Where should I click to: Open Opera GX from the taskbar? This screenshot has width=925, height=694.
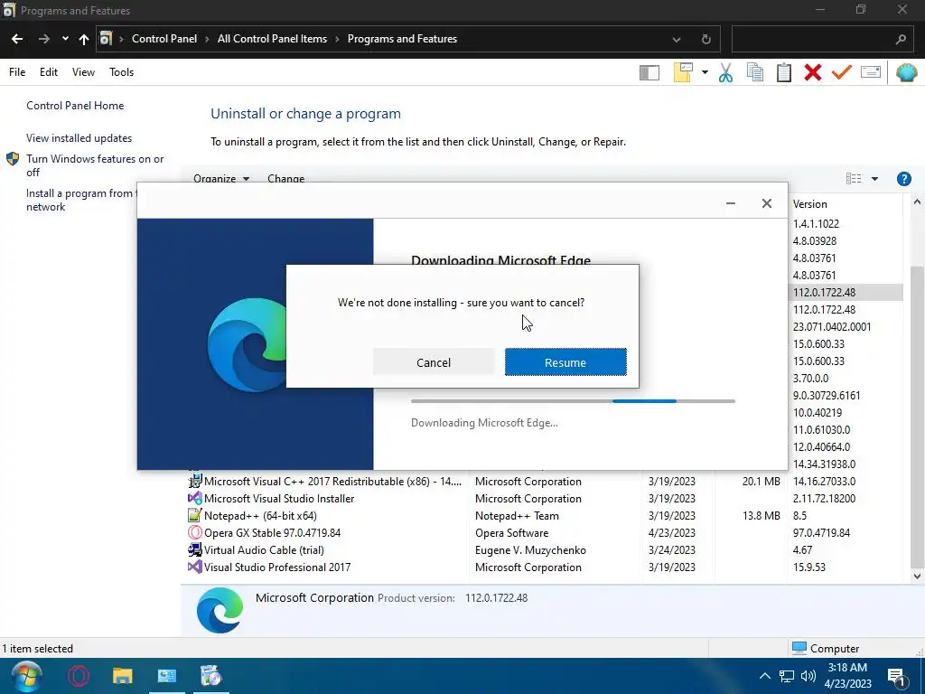[79, 676]
